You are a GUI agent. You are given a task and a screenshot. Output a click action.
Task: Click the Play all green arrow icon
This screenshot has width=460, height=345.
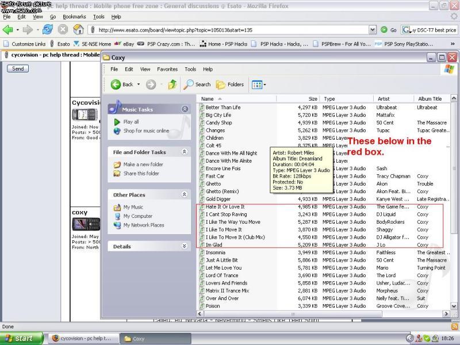(117, 122)
